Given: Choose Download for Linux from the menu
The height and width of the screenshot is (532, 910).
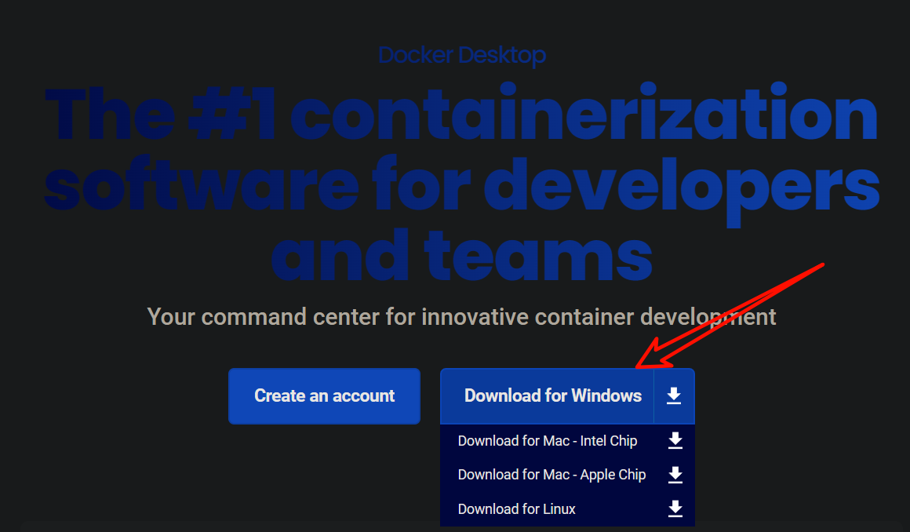Looking at the screenshot, I should pyautogui.click(x=517, y=508).
